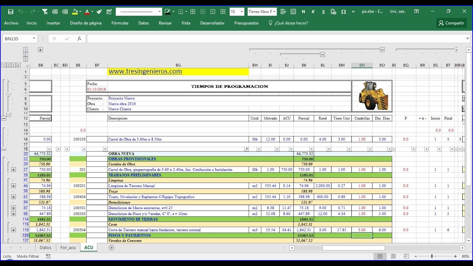The height and width of the screenshot is (266, 473).
Task: Open the line style dropdown
Action: [x=160, y=11]
